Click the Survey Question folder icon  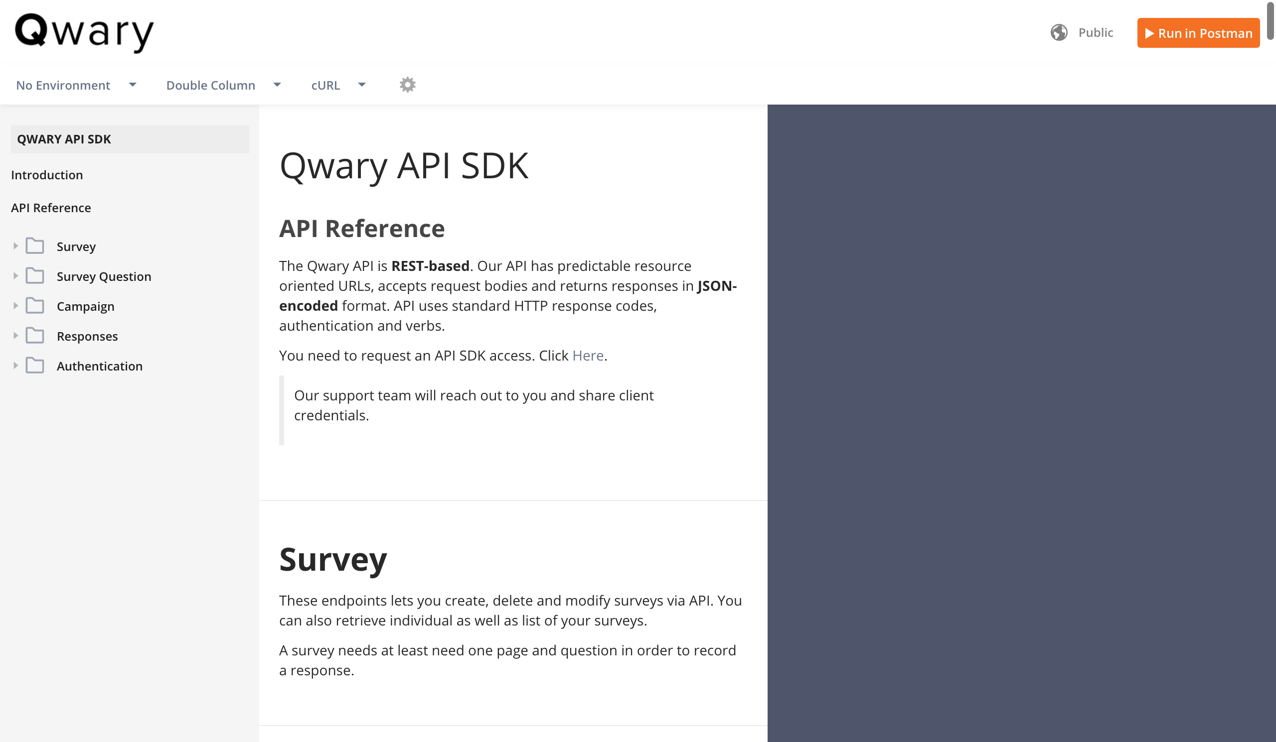pos(35,276)
